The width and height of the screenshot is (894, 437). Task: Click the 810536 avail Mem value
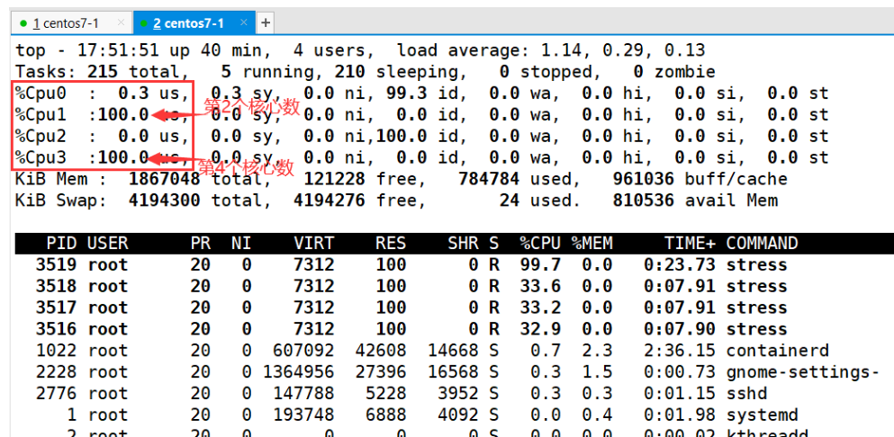[643, 201]
